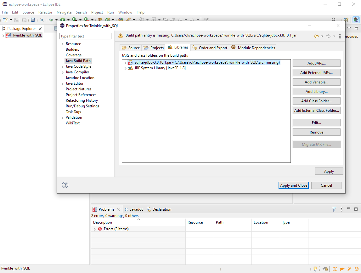Select Run/Debug Settings in the tree

[x=82, y=106]
